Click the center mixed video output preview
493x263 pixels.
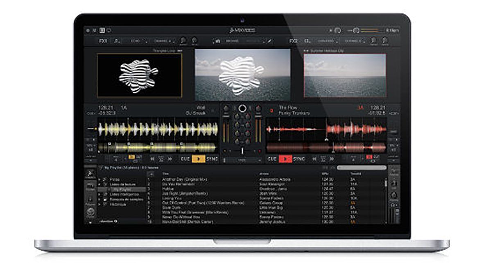tap(242, 75)
